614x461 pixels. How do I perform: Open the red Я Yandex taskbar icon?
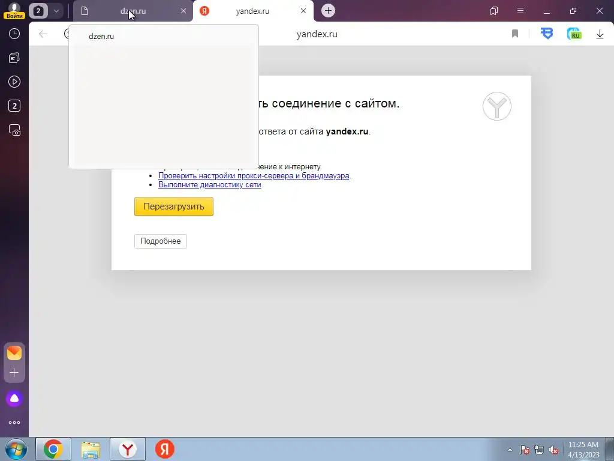(x=165, y=449)
